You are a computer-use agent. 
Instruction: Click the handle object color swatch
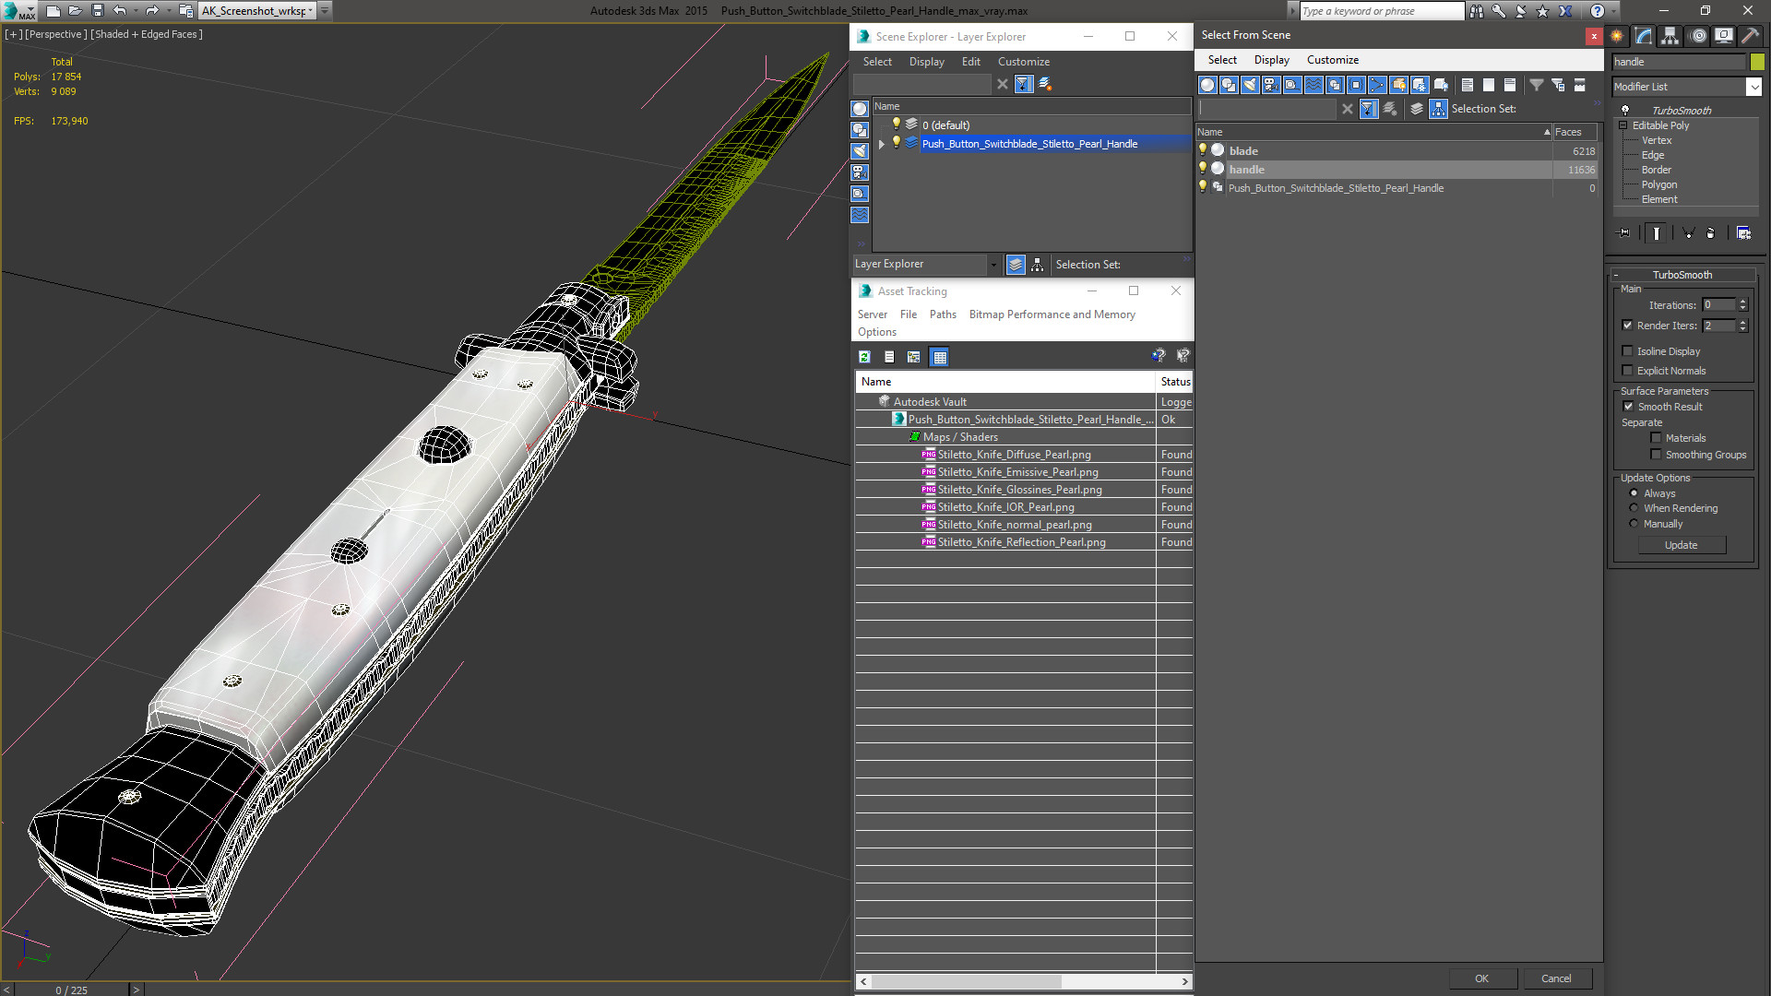click(x=1757, y=62)
